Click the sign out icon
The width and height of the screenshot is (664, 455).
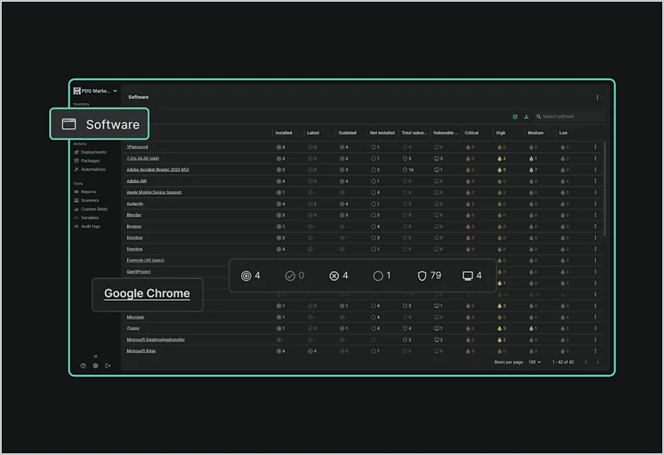tap(108, 365)
